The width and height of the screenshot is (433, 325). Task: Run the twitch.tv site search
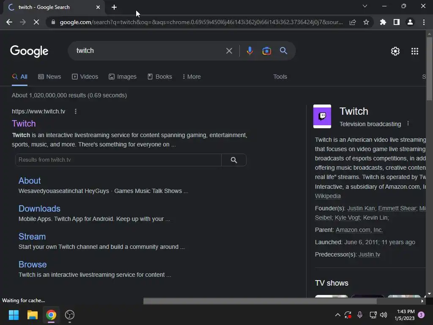(234, 160)
